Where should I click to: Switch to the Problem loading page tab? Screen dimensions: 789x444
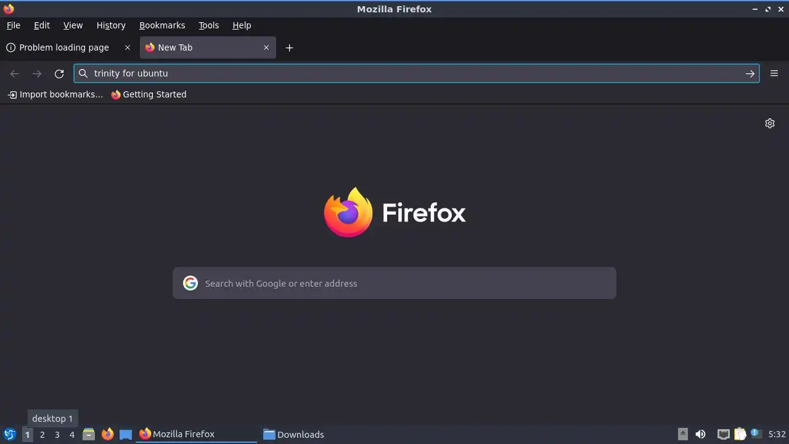click(68, 47)
